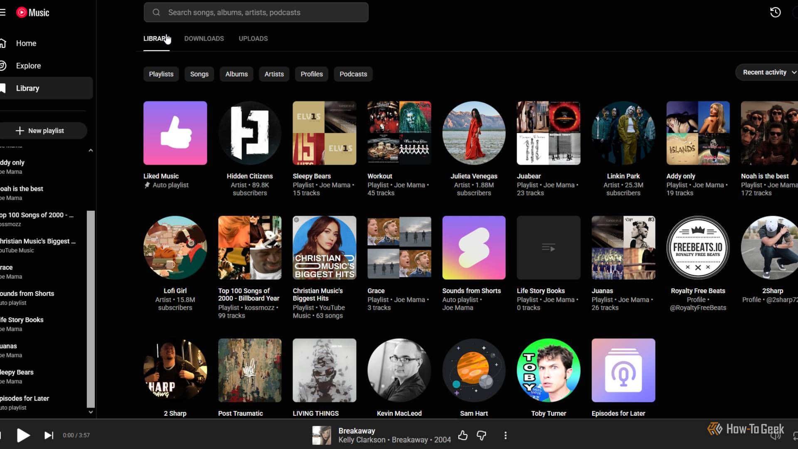Image resolution: width=798 pixels, height=449 pixels.
Task: Click the Explore compass icon in the sidebar
Action: click(x=3, y=66)
